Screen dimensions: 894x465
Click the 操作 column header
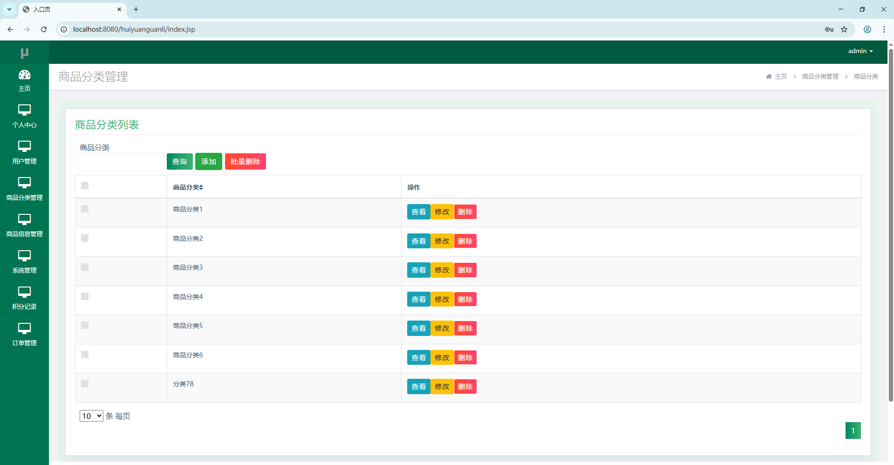[414, 187]
